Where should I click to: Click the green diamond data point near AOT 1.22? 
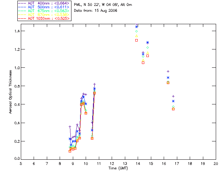147,48
